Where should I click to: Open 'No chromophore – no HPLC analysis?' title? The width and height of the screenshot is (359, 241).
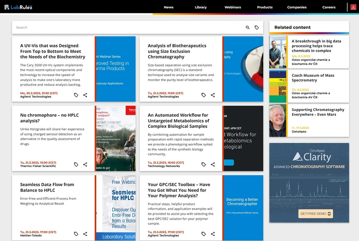(x=50, y=118)
